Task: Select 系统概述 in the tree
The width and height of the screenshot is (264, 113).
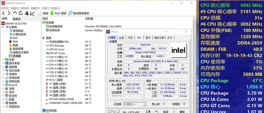Action: coord(16,31)
